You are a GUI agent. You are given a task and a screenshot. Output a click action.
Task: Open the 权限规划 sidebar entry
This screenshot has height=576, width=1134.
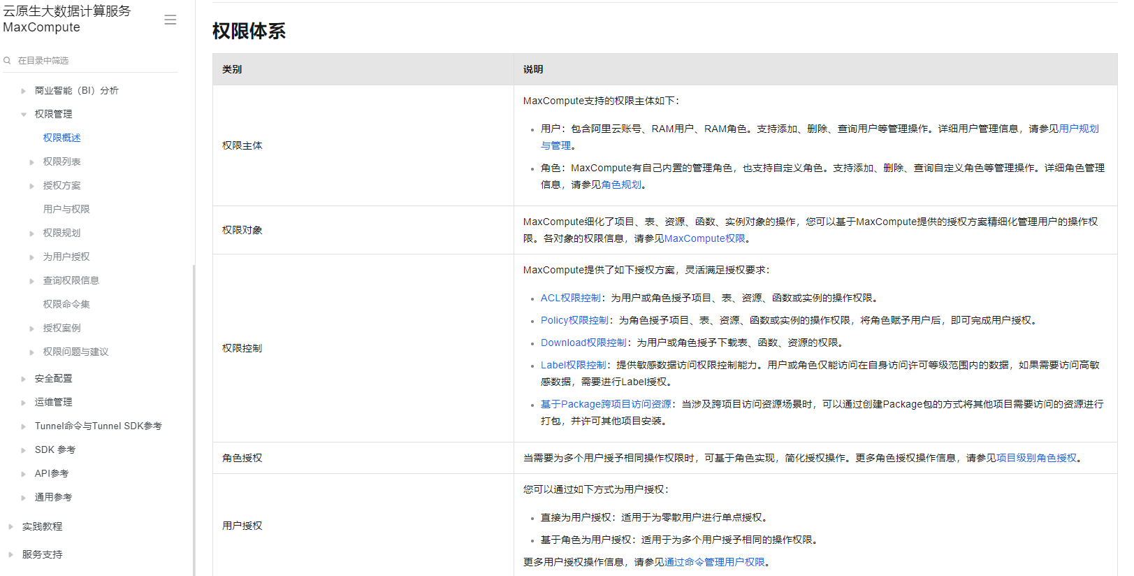tap(62, 233)
